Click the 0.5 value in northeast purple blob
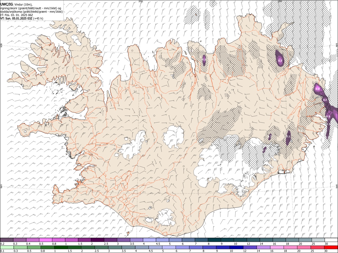338x253 pixels. coord(280,61)
